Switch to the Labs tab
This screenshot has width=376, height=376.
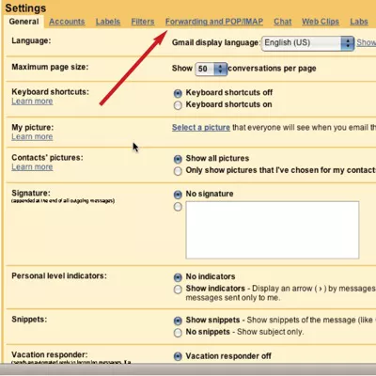point(359,22)
